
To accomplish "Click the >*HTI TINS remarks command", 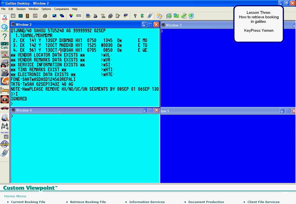I will (108, 69).
